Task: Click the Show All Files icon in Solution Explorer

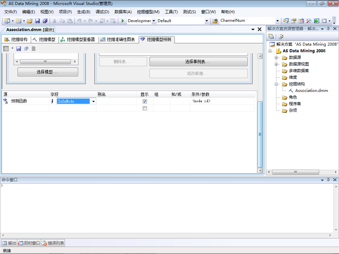Action: click(x=281, y=36)
